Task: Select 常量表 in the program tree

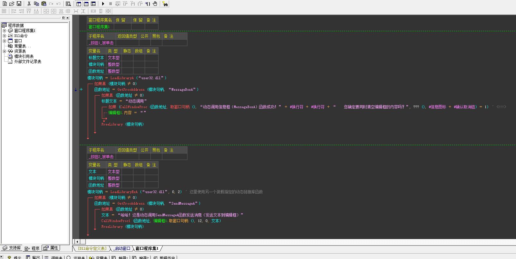Action: click(23, 46)
